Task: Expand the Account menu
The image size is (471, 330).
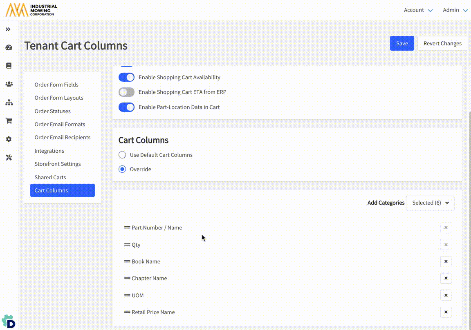Action: tap(418, 10)
